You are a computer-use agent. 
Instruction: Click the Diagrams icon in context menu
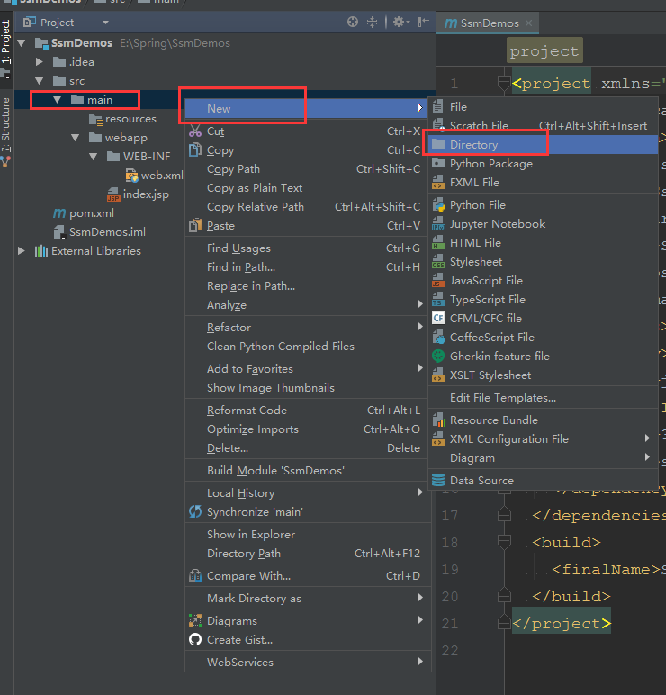[x=195, y=620]
